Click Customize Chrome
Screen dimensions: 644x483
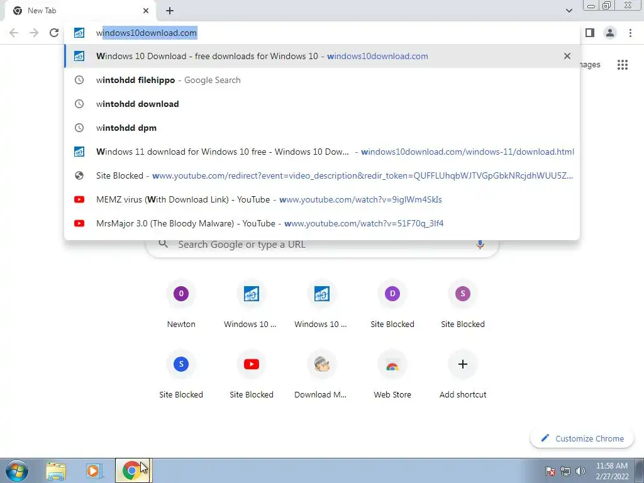coord(583,438)
